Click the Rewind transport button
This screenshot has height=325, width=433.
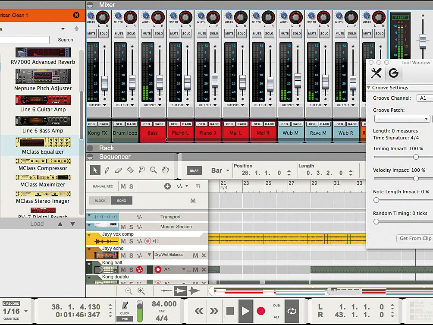point(199,311)
